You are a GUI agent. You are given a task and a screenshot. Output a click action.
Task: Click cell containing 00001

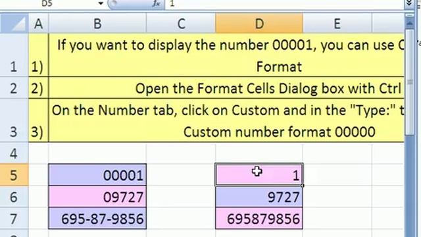pos(97,175)
